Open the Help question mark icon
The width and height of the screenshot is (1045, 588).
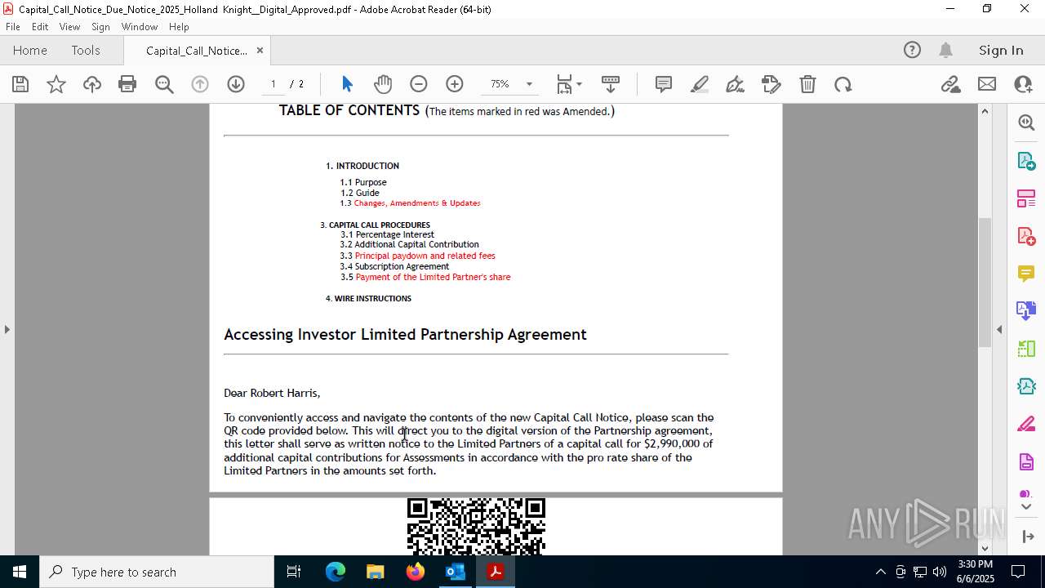912,50
